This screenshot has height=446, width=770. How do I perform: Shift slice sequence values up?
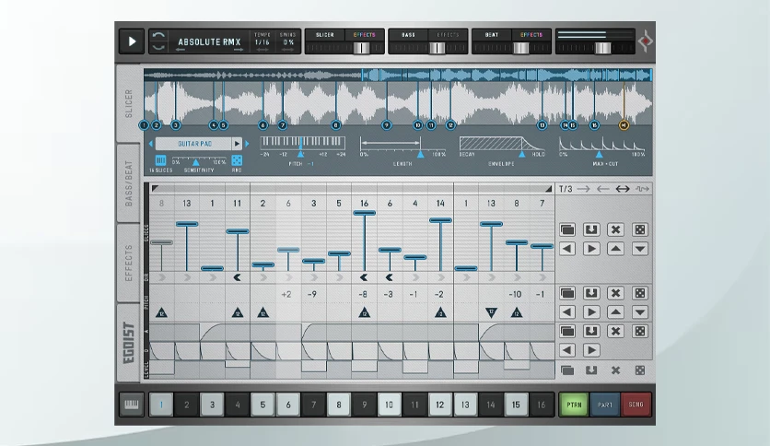tap(615, 249)
